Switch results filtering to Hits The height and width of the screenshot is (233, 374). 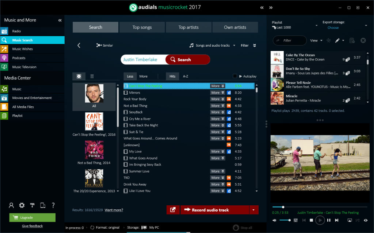pyautogui.click(x=172, y=76)
